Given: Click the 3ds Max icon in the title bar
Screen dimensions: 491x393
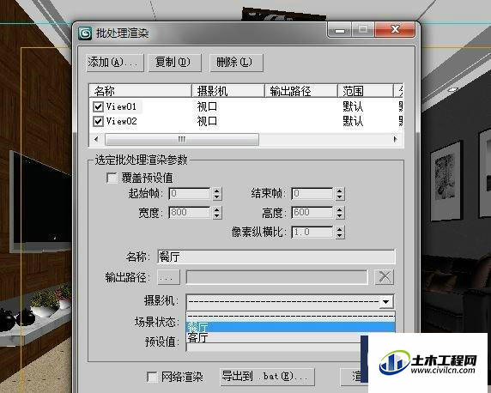Looking at the screenshot, I should [x=85, y=33].
